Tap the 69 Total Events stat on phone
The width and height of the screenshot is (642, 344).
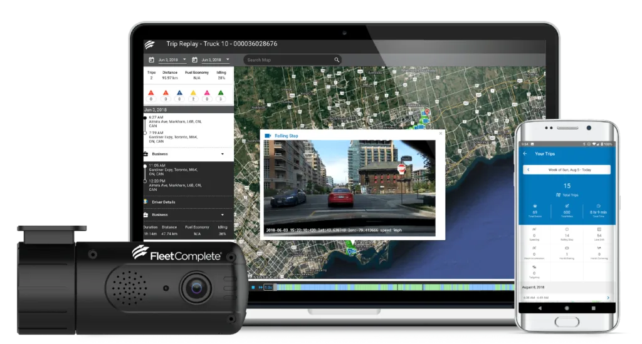click(x=535, y=211)
